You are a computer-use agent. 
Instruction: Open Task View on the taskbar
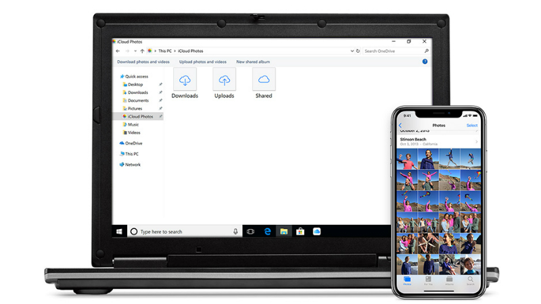coord(250,232)
